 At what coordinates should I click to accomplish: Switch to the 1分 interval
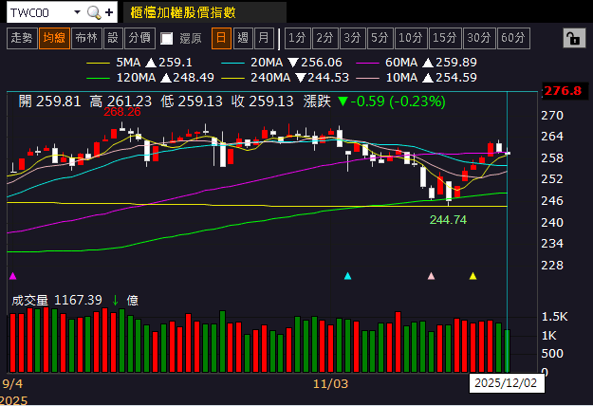pos(298,38)
